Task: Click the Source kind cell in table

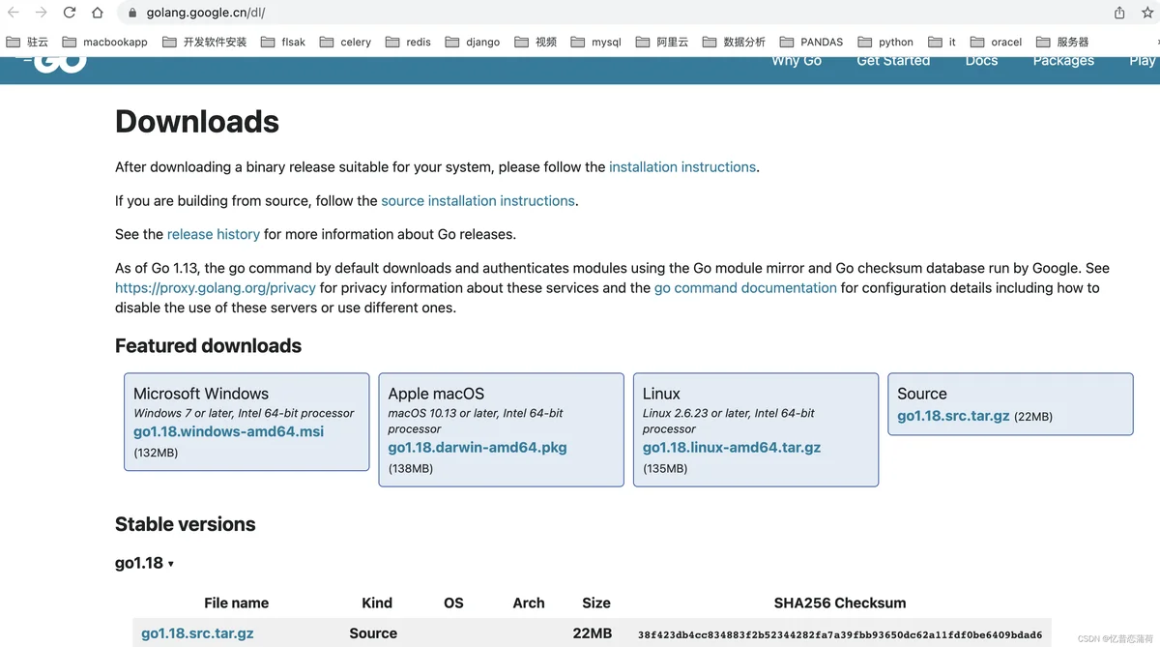Action: coord(373,633)
